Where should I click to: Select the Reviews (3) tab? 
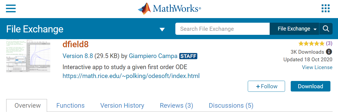pos(176,106)
